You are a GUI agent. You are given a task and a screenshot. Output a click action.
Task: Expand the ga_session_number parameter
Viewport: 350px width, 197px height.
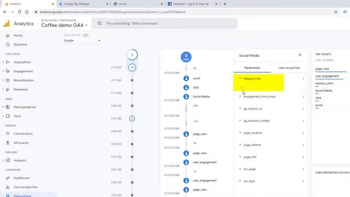[240, 120]
